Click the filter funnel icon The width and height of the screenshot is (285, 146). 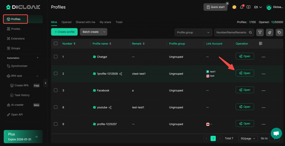coord(260,32)
